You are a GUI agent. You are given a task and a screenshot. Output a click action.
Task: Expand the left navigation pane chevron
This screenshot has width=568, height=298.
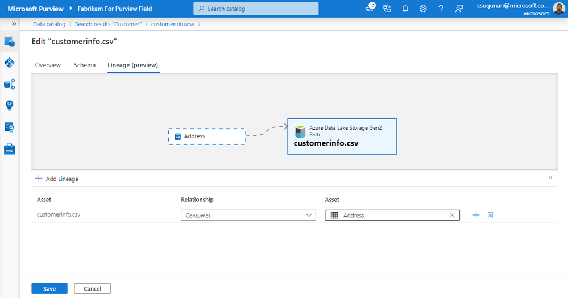[14, 24]
